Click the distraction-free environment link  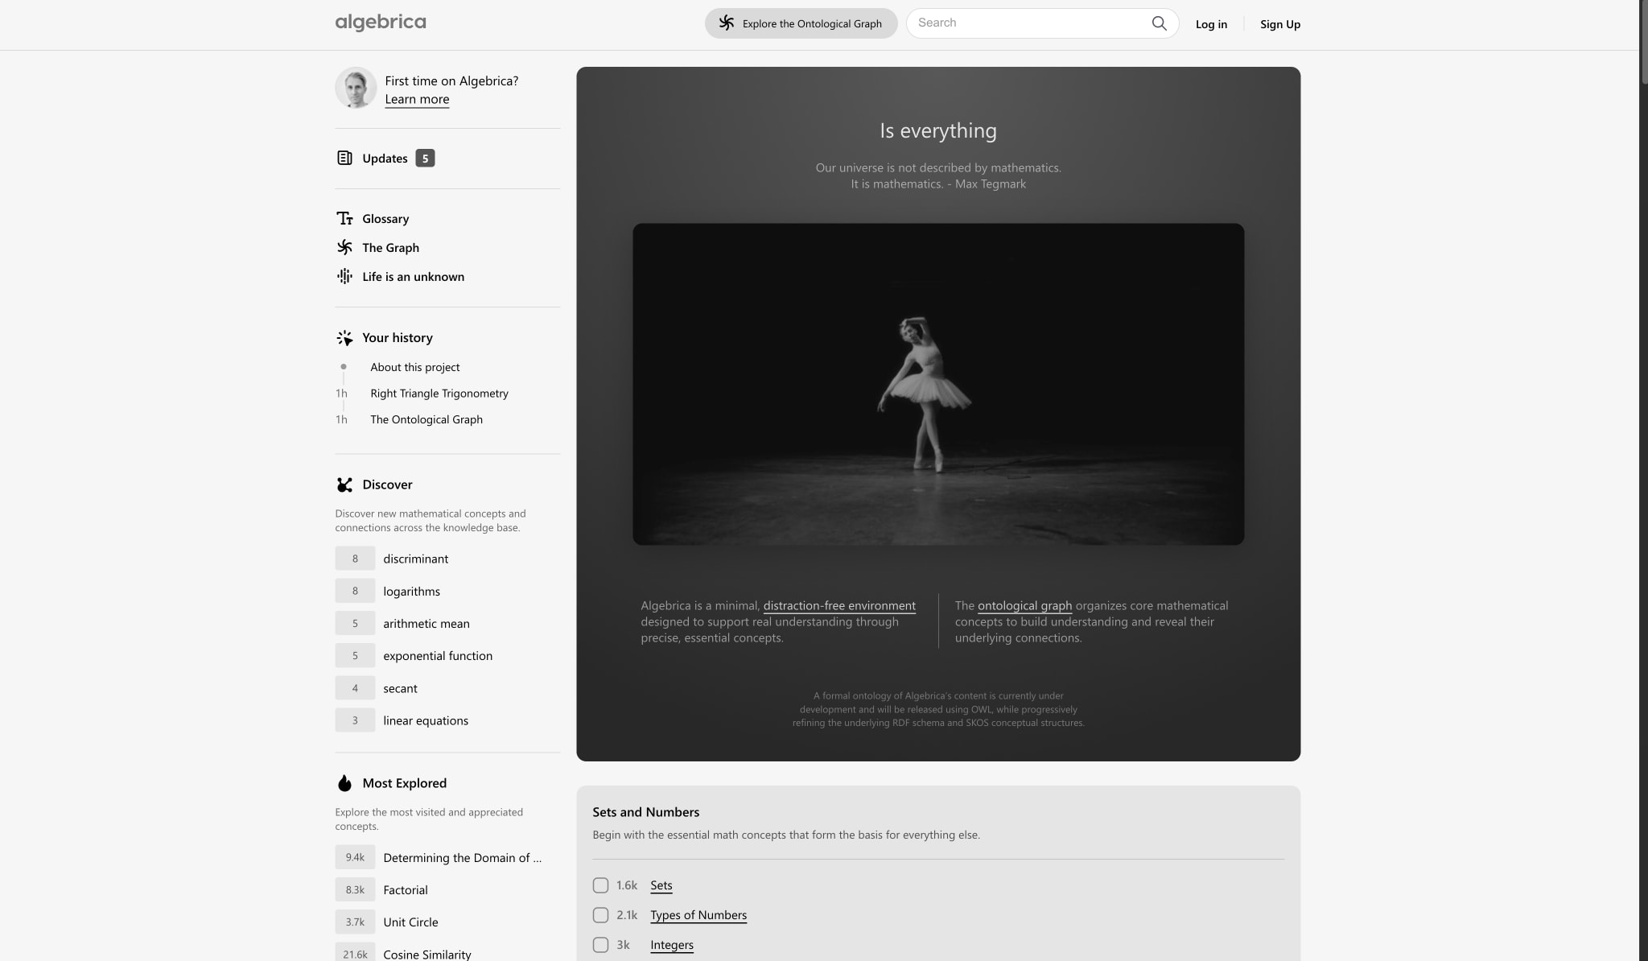pyautogui.click(x=839, y=605)
